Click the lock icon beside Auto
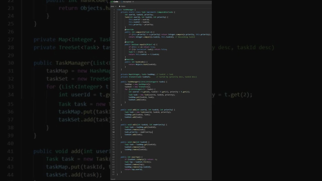This screenshot has height=181, width=322. click(119, 6)
